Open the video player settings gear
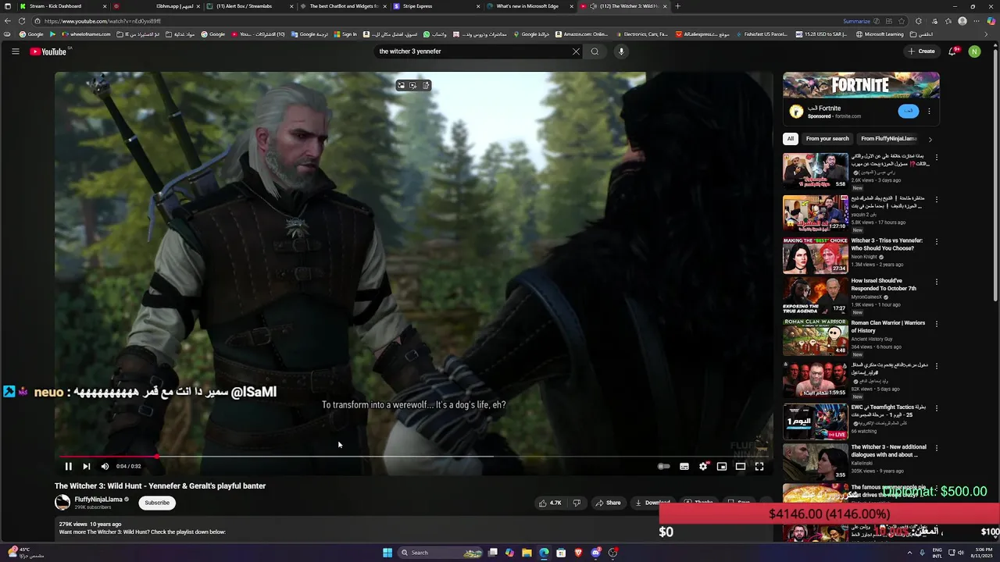Image resolution: width=1000 pixels, height=562 pixels. point(703,466)
